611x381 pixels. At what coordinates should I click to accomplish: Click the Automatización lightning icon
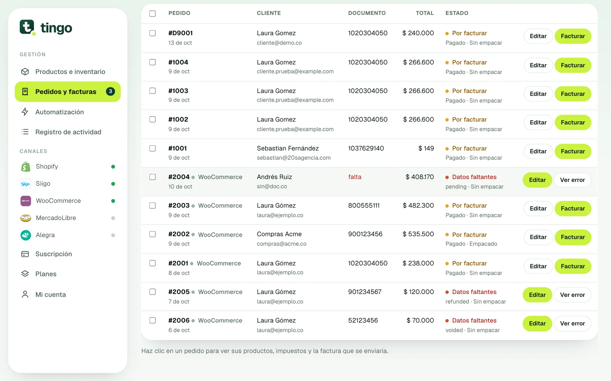point(25,112)
